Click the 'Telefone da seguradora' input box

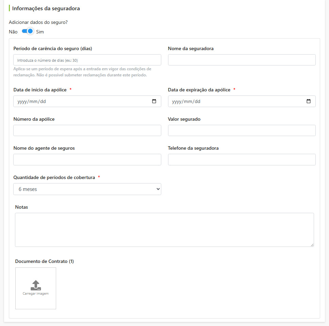pyautogui.click(x=242, y=160)
